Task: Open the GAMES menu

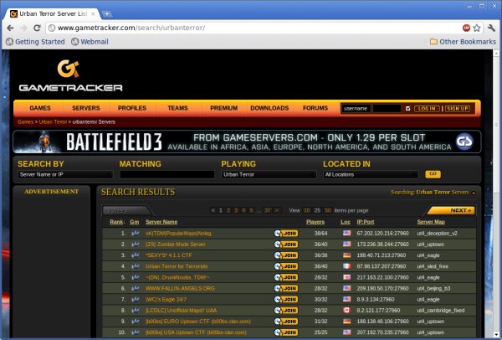Action: pos(40,108)
